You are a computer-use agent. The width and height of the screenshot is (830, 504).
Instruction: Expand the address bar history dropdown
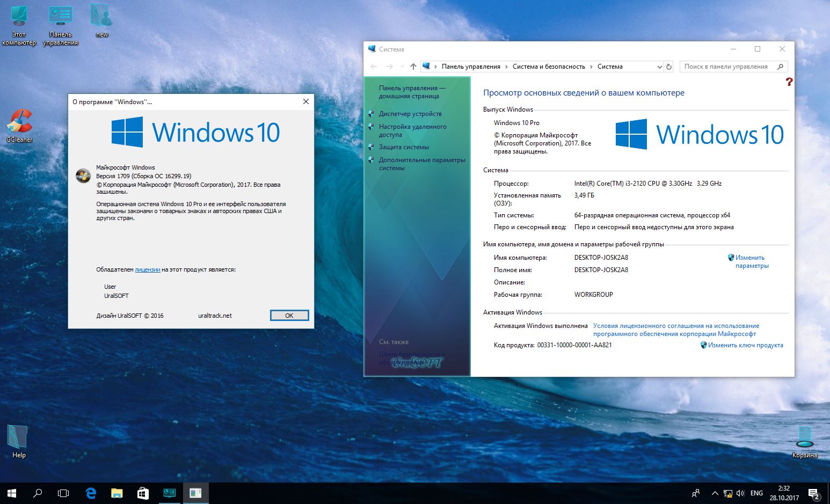click(659, 67)
